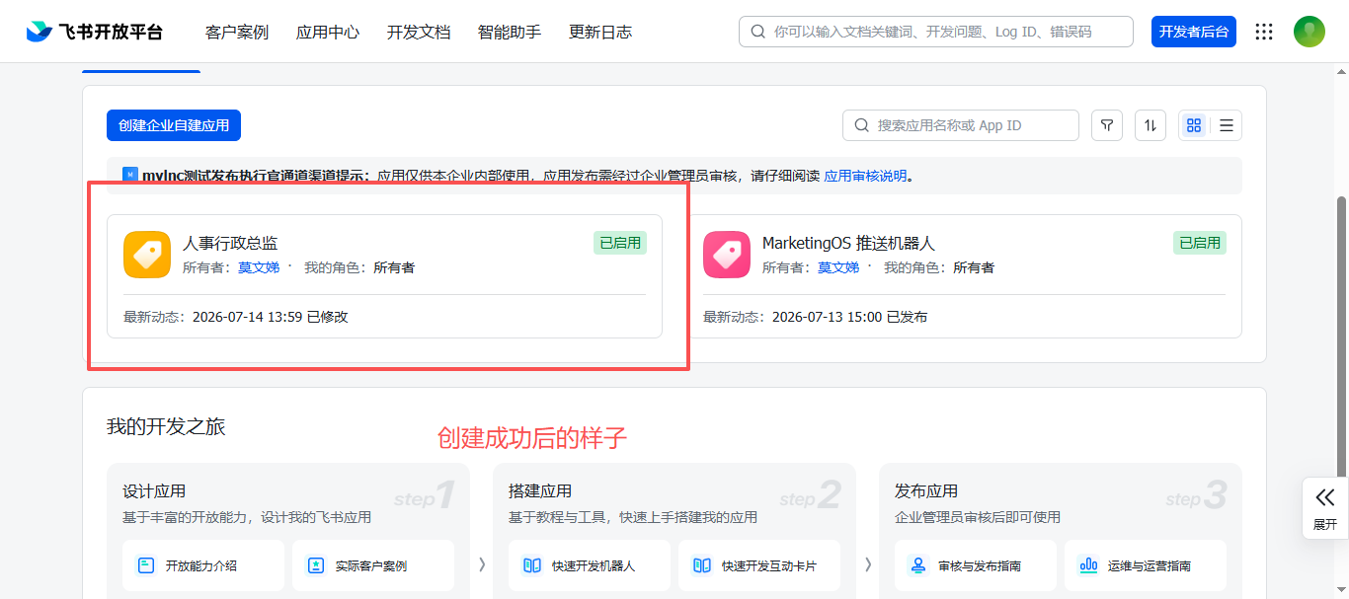Open 开放能力介绍 card
The width and height of the screenshot is (1349, 599).
[203, 565]
